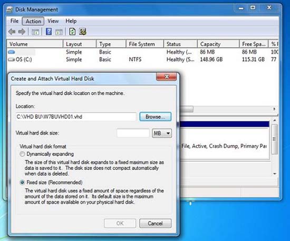Close the Disk Management window
Image resolution: width=290 pixels, height=241 pixels.
point(269,8)
